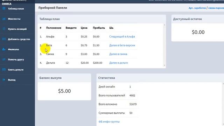The width and height of the screenshot is (224, 126).
Task: Choose Помочь другу in the sidebar
Action: 16,59
